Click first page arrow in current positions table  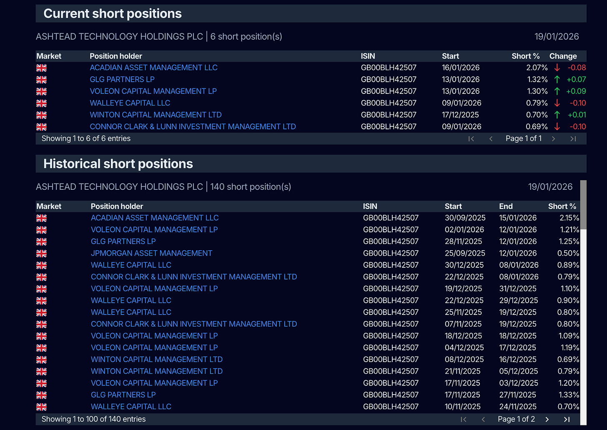(x=471, y=138)
